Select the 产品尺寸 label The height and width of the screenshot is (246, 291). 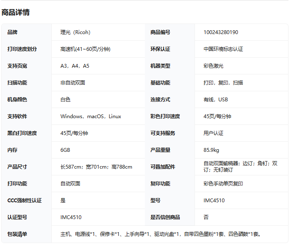pyautogui.click(x=17, y=167)
